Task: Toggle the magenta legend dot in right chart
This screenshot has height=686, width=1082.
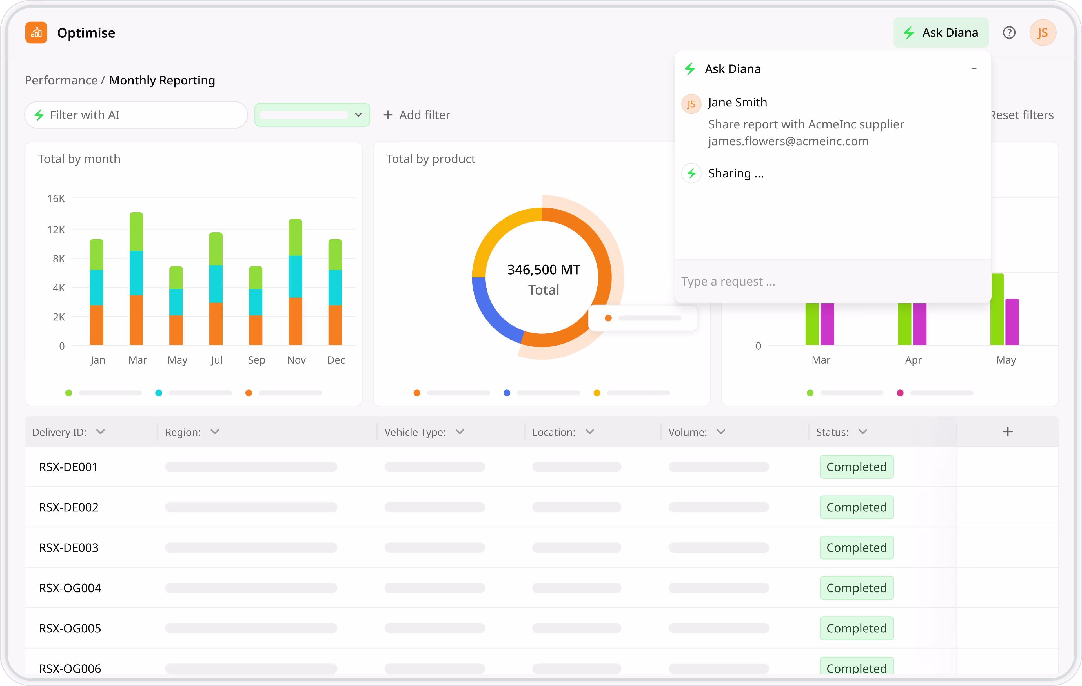Action: 900,393
